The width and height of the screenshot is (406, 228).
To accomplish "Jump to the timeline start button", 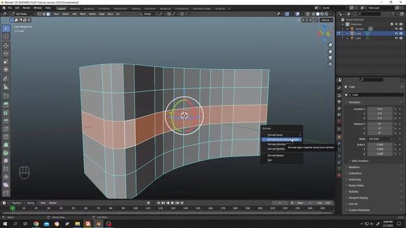I will [159, 203].
